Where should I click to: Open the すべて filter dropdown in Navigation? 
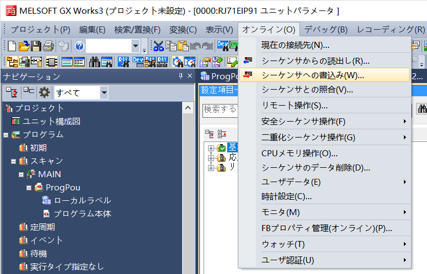[x=104, y=92]
